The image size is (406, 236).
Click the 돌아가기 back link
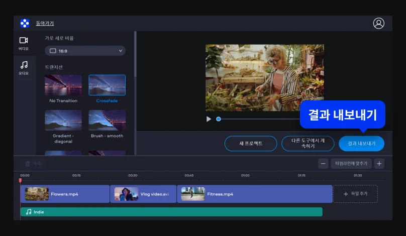tap(45, 23)
